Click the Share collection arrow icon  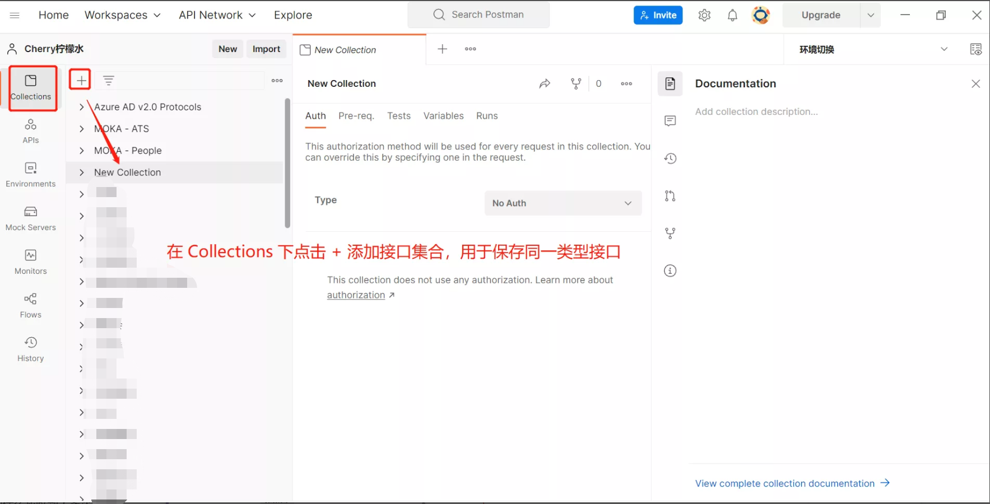pos(545,83)
